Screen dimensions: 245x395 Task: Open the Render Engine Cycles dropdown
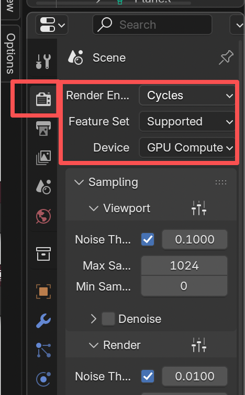coord(188,96)
